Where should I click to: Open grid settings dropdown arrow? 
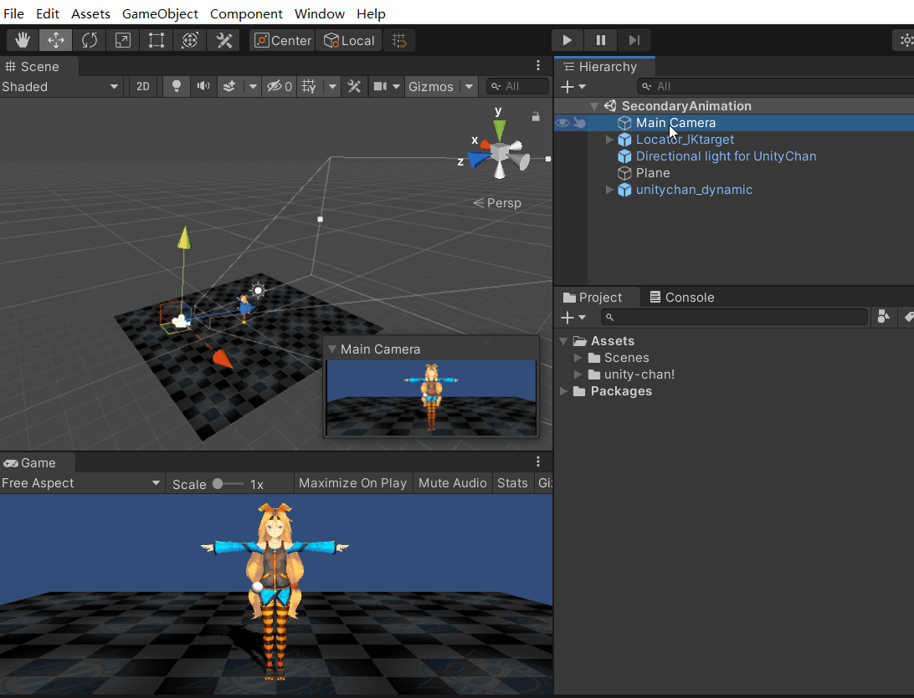pyautogui.click(x=332, y=87)
